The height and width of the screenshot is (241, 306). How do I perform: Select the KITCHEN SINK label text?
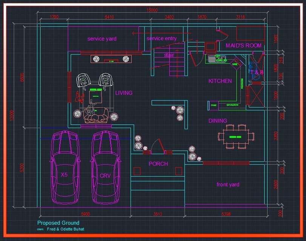[221, 59]
